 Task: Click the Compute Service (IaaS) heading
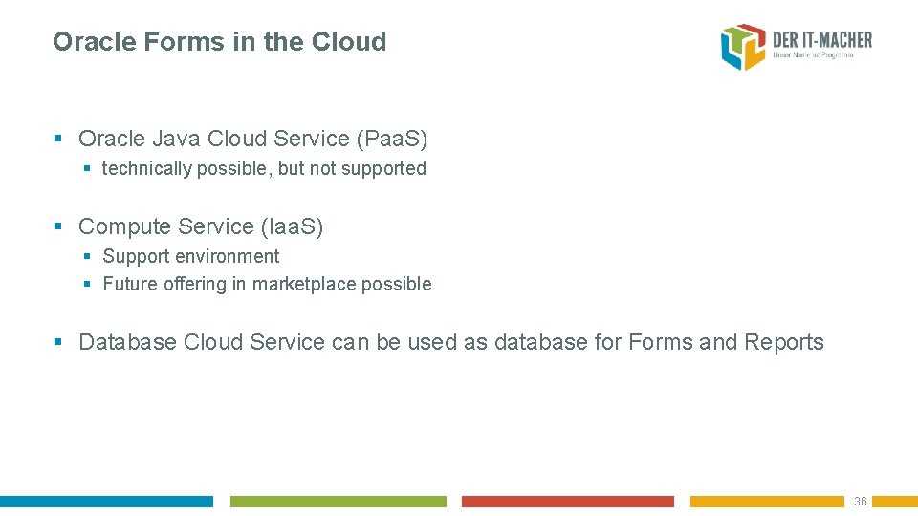(x=201, y=227)
